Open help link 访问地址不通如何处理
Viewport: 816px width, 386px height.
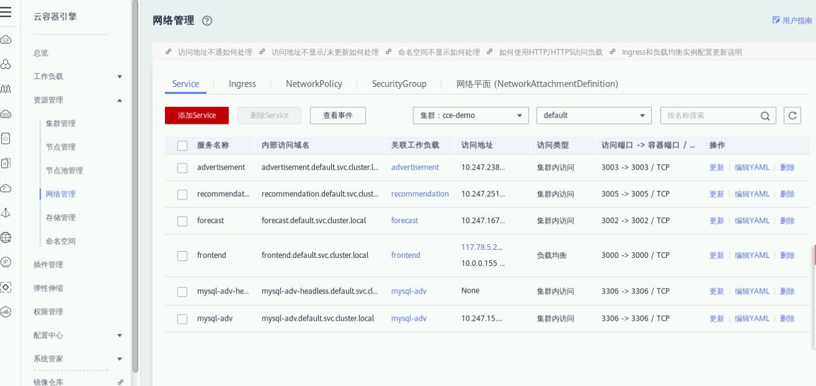[215, 52]
